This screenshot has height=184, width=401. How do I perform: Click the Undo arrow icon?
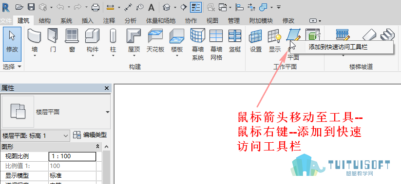tap(60, 7)
